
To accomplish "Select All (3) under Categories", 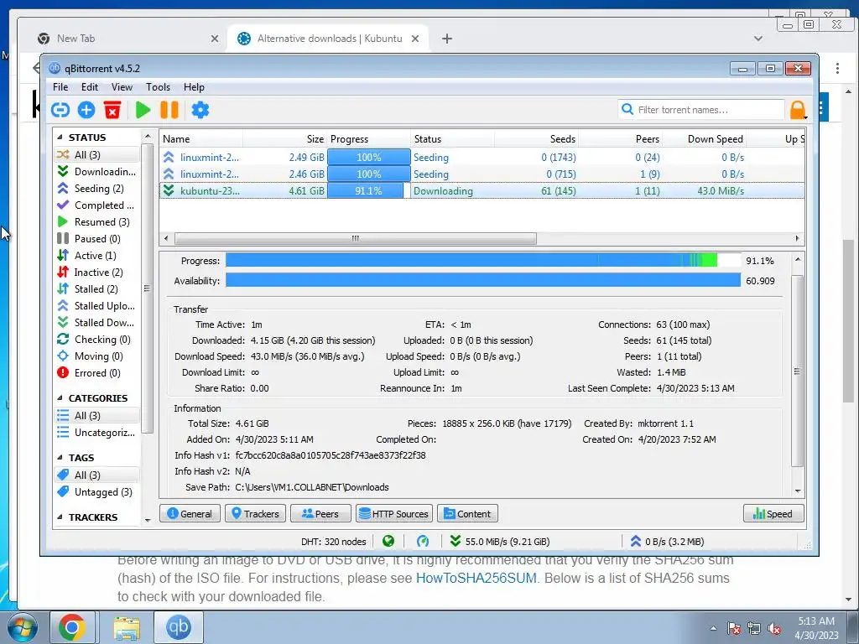I will [x=97, y=416].
